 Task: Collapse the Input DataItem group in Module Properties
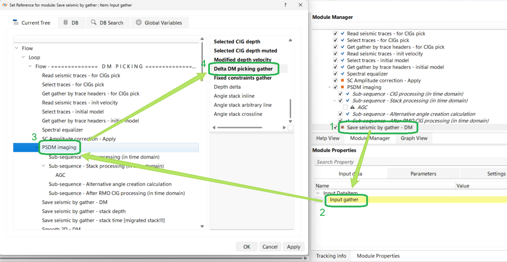[x=318, y=193]
